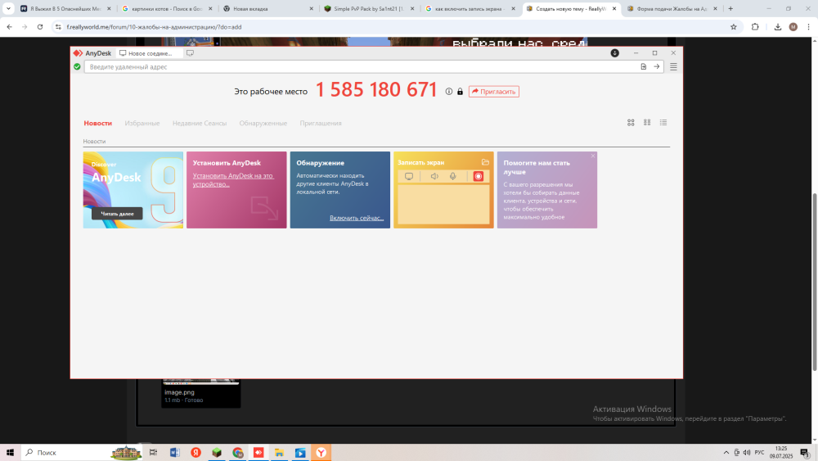Click the file transfer icon in address bar
Screen dimensions: 818x461
point(643,67)
